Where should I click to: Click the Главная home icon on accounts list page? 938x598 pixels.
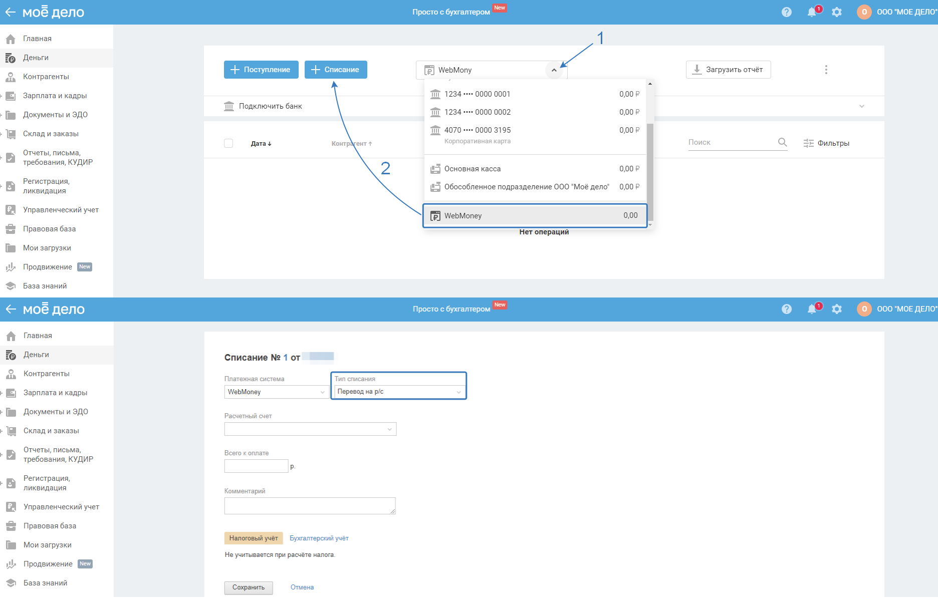pos(11,39)
